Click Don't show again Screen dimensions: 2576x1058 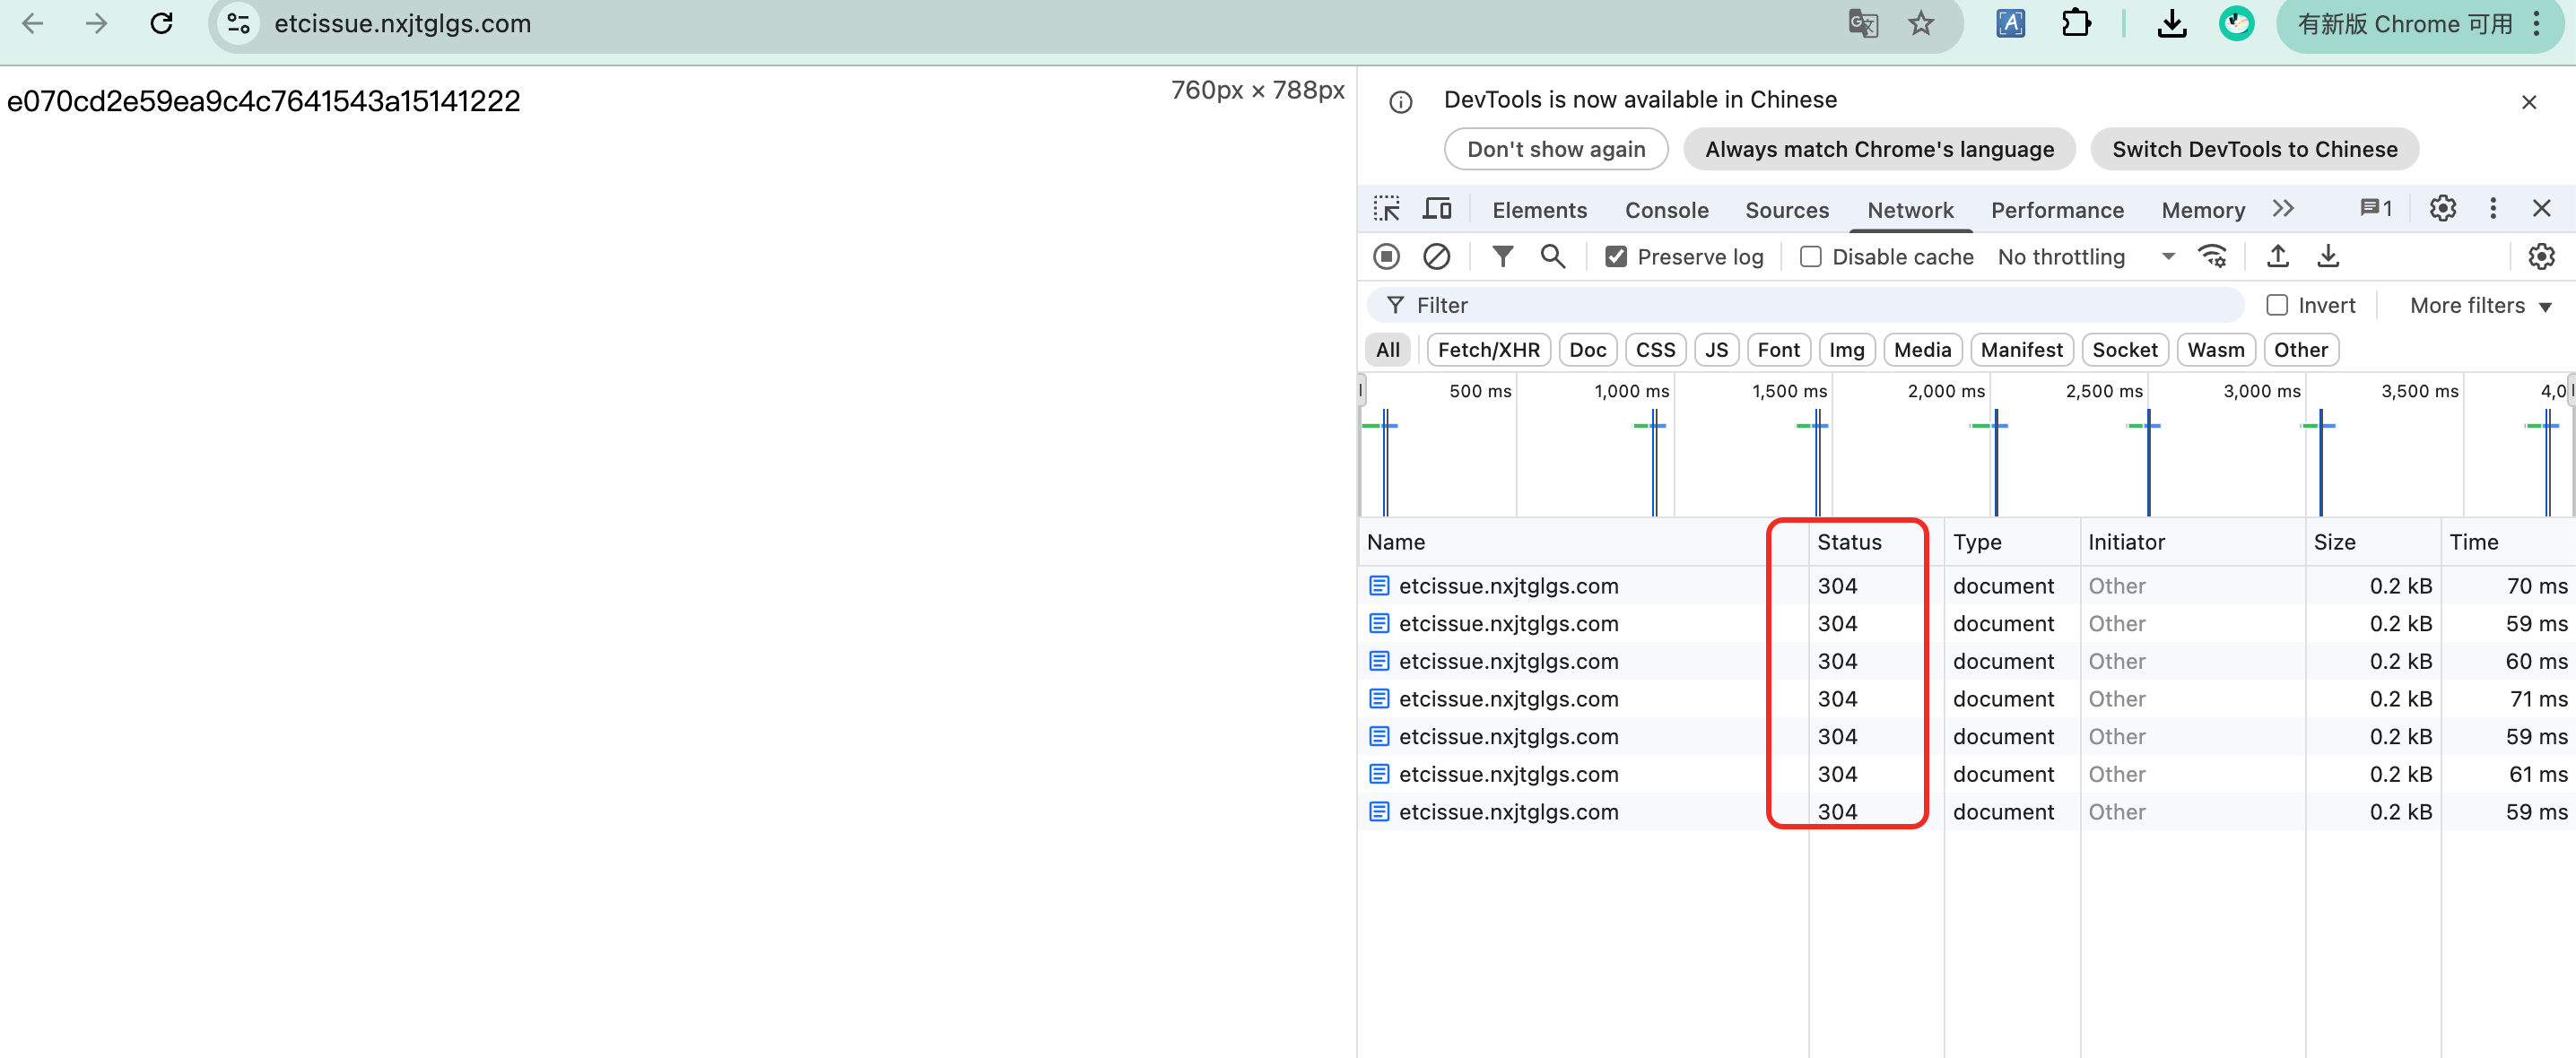click(1556, 149)
